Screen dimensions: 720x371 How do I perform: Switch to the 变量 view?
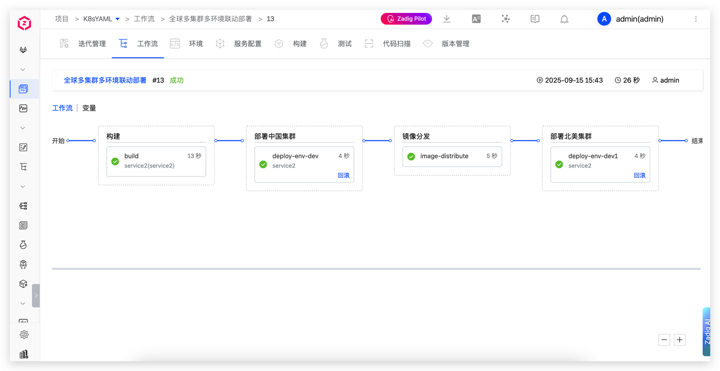[x=89, y=108]
